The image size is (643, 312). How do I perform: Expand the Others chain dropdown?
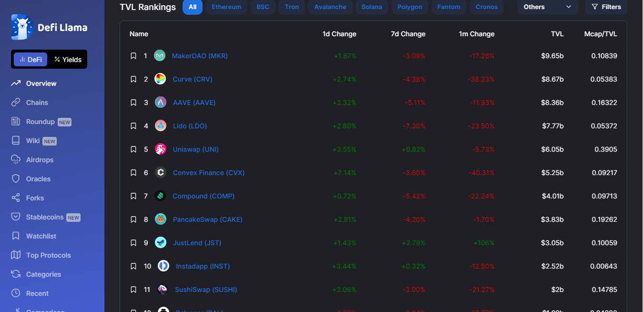[x=548, y=7]
